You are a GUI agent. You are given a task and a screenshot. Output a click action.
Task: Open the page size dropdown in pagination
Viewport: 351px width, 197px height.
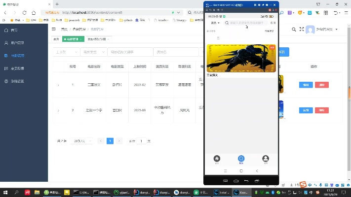pyautogui.click(x=83, y=141)
